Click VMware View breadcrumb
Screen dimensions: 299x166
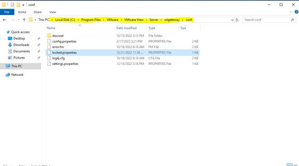click(134, 20)
